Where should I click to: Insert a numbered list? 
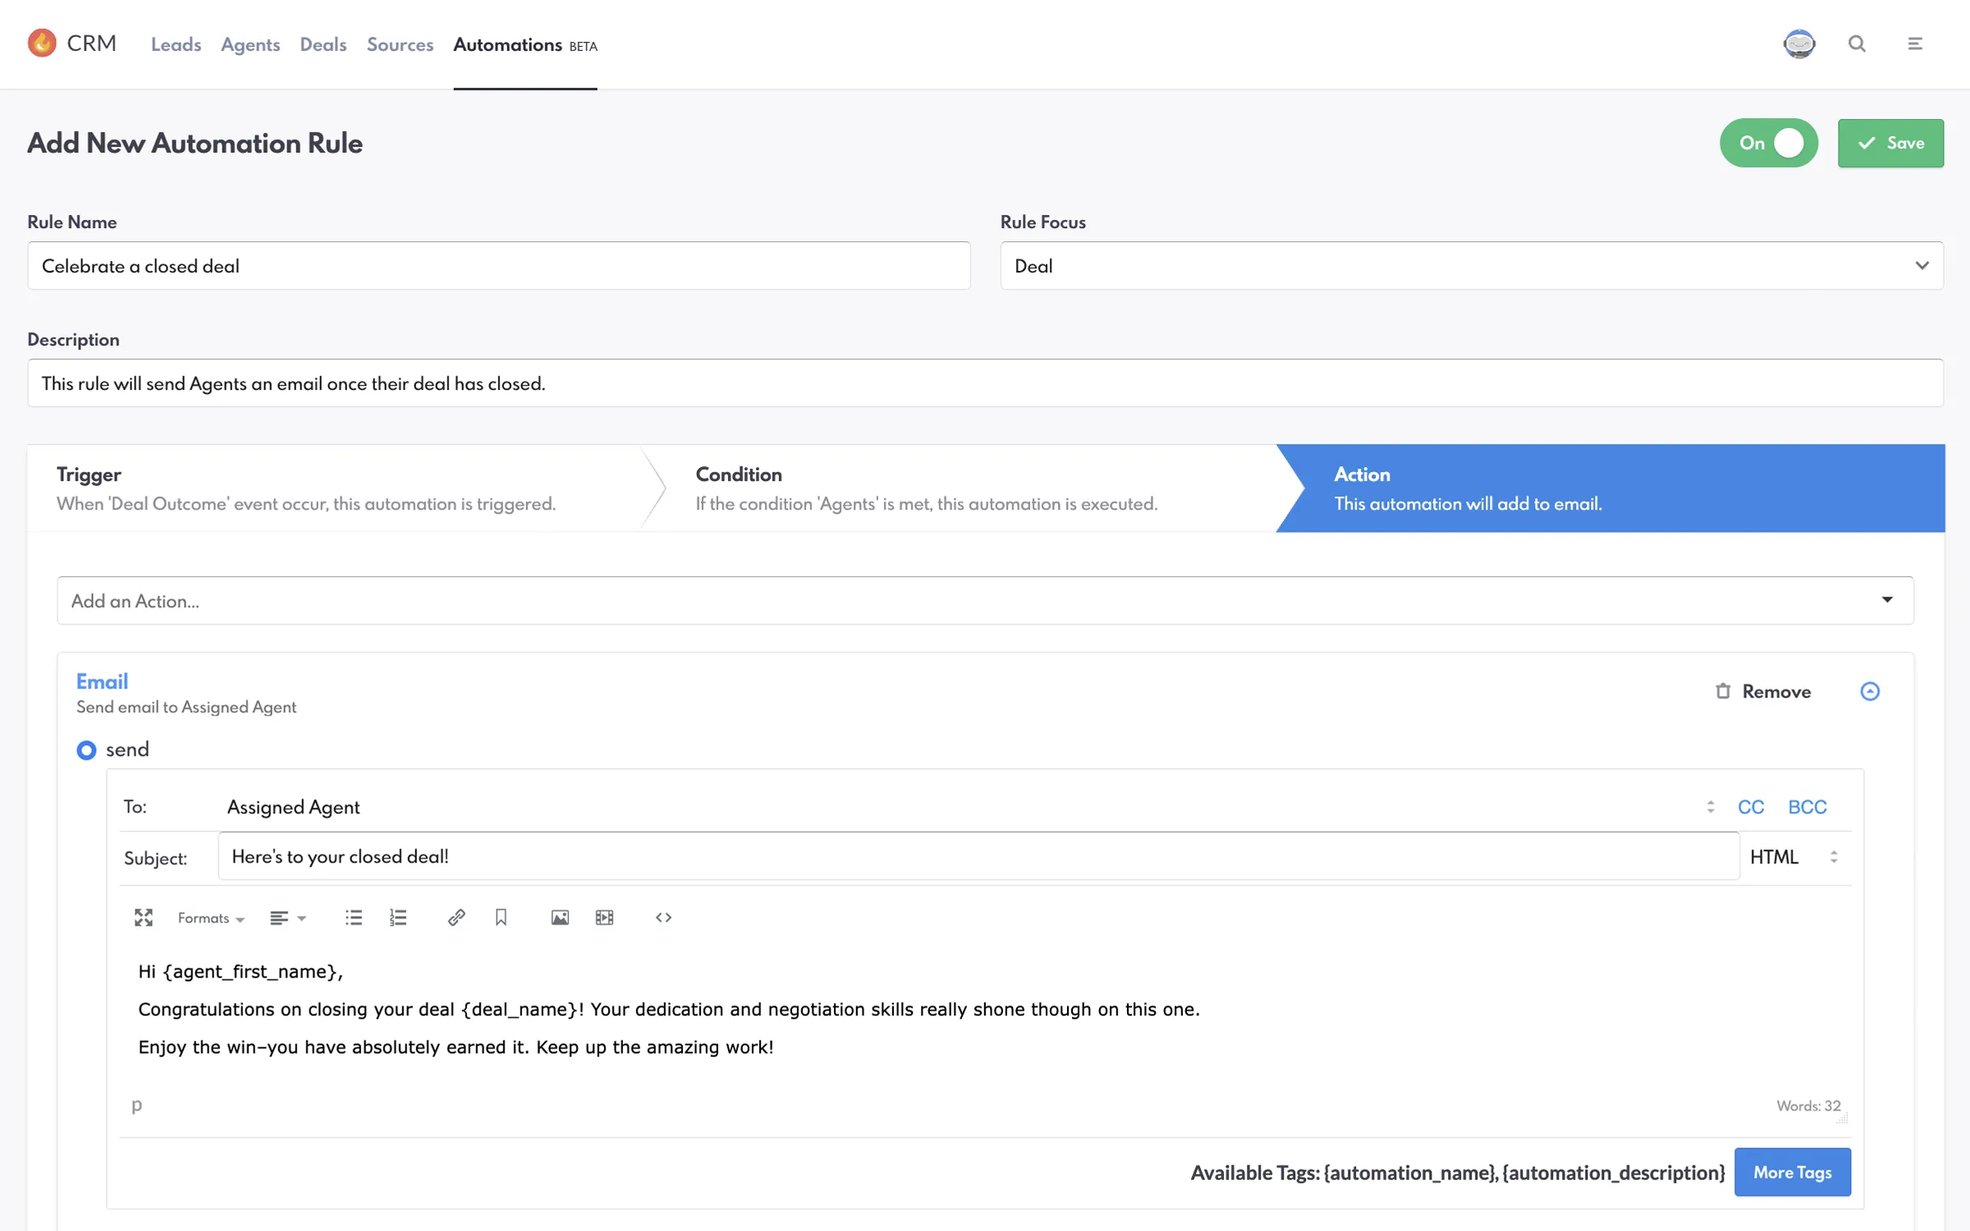[398, 918]
